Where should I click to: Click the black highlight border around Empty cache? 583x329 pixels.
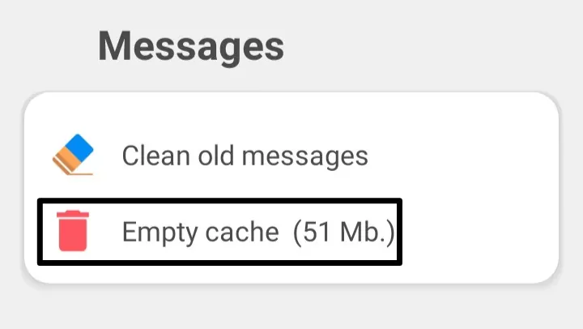219,201
